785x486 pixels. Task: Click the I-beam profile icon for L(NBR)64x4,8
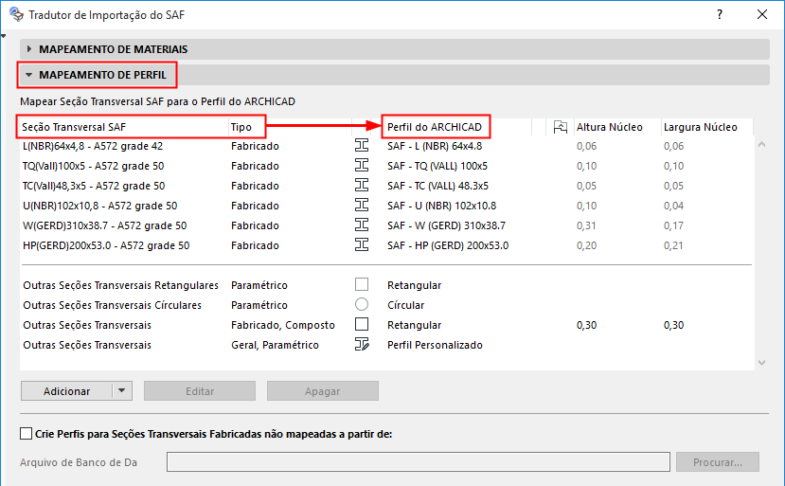(361, 146)
